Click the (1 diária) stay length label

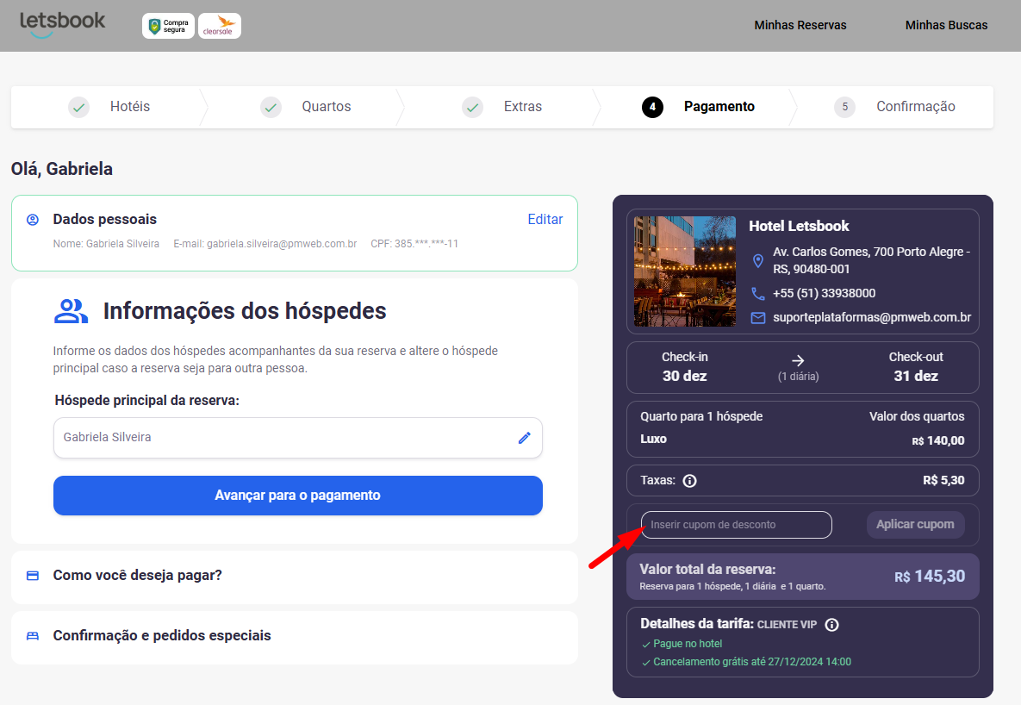click(799, 377)
